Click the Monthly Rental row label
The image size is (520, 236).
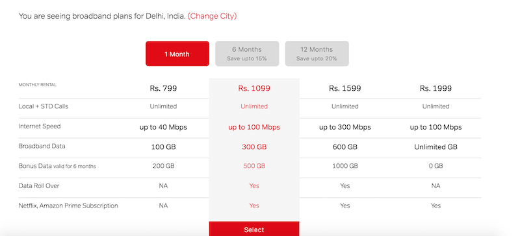pyautogui.click(x=38, y=85)
